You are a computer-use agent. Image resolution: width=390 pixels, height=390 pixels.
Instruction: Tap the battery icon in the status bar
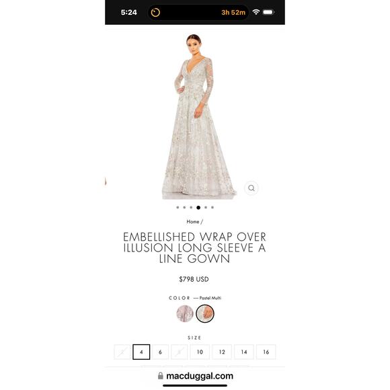[268, 12]
